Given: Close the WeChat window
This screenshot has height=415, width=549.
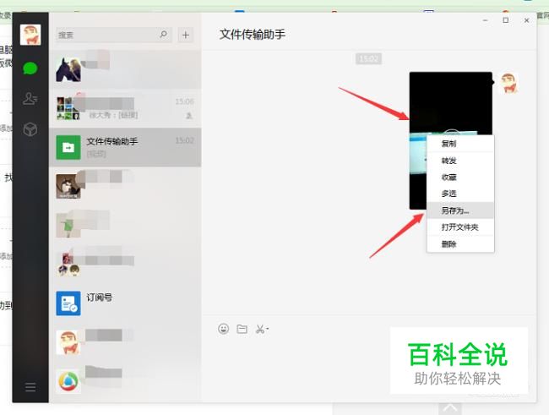Looking at the screenshot, I should (526, 20).
